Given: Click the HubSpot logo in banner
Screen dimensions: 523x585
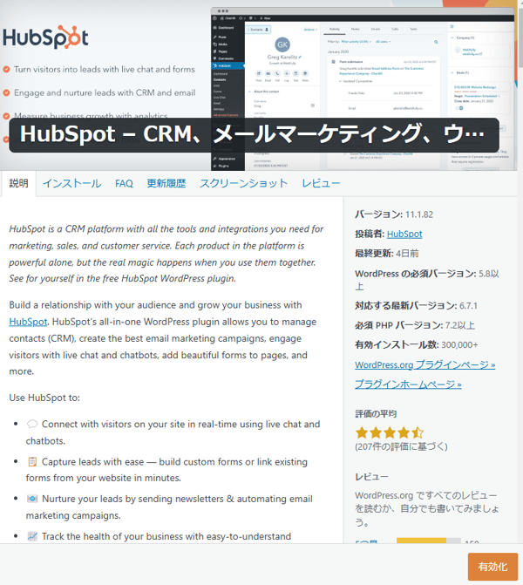Looking at the screenshot, I should pos(45,37).
